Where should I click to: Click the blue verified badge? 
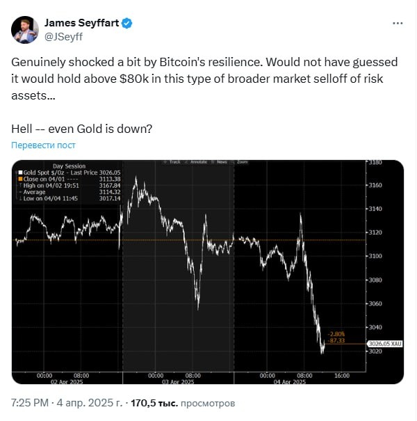pyautogui.click(x=126, y=24)
